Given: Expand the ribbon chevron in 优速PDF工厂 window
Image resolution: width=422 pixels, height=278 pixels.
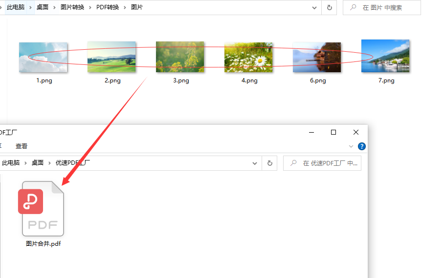Looking at the screenshot, I should pyautogui.click(x=351, y=146).
